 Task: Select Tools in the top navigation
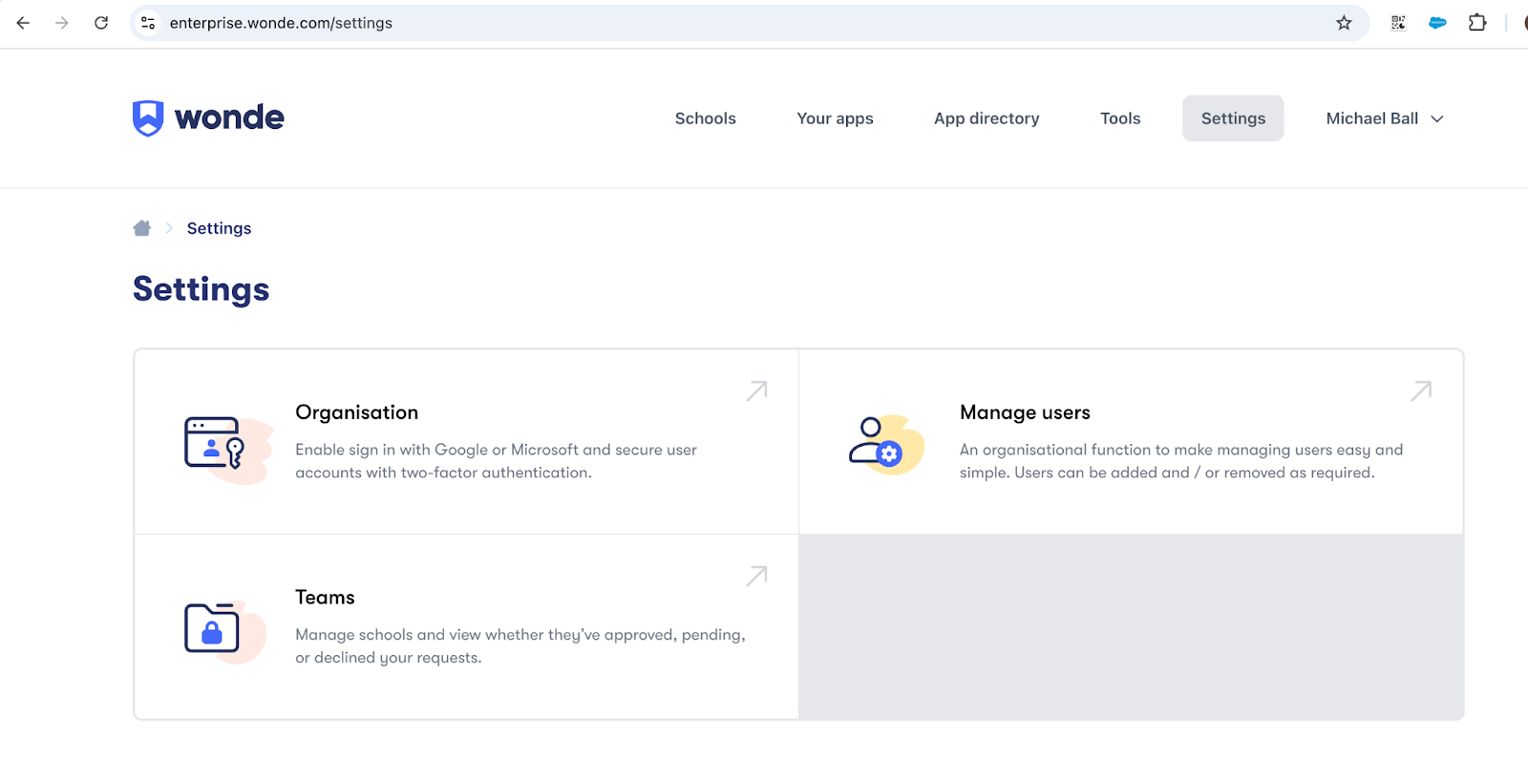point(1120,118)
